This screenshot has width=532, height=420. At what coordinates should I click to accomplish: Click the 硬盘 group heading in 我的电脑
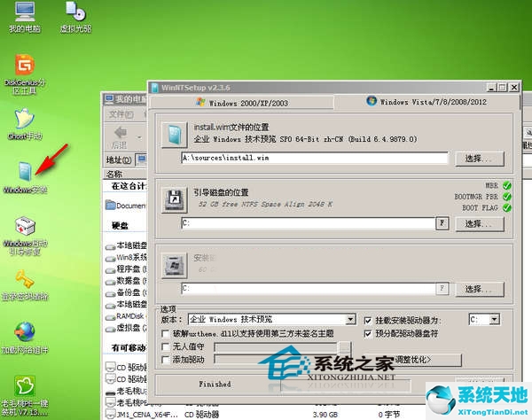120,226
